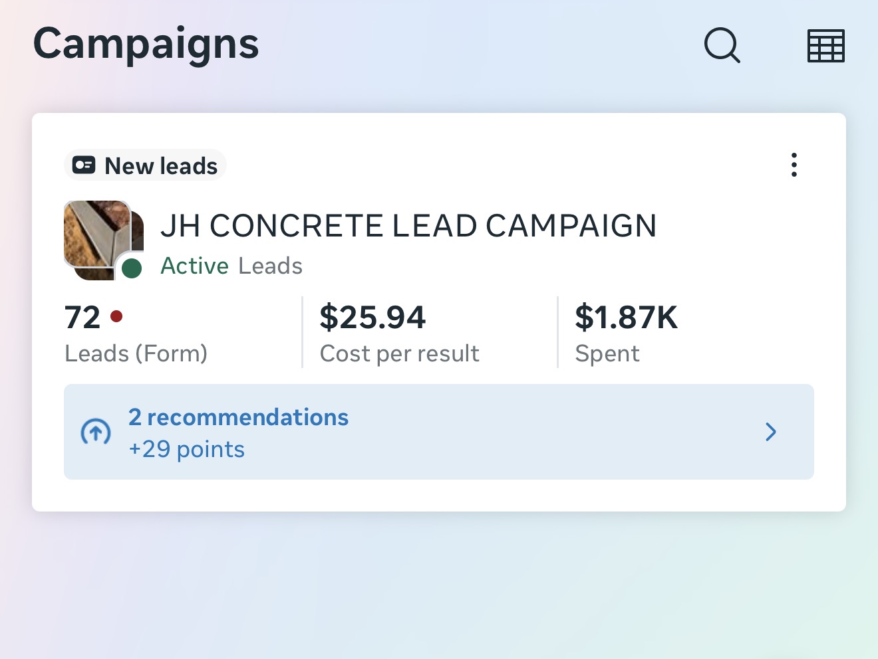Open the 2 recommendations link

[x=238, y=417]
